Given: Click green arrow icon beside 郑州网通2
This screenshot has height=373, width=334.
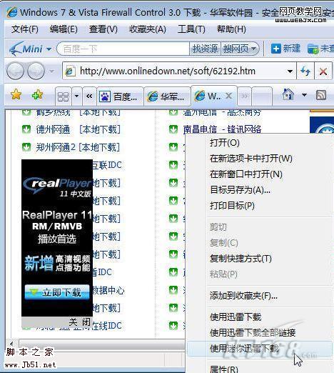Looking at the screenshot, I should coord(26,147).
